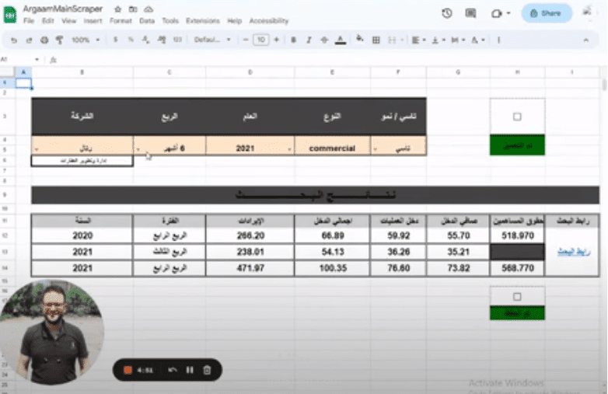Viewport: 608px width, 394px height.
Task: Open the text rotation dropdown
Action: point(477,40)
